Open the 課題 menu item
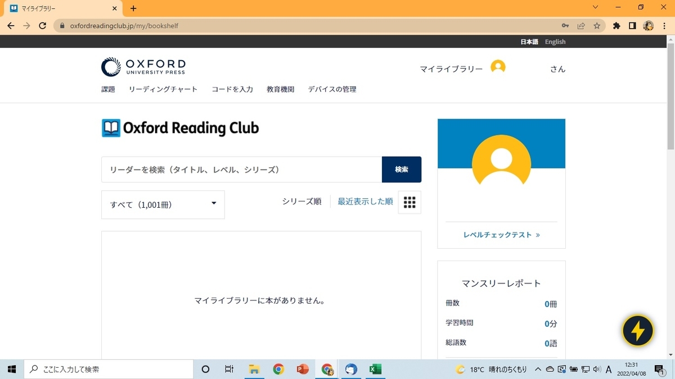This screenshot has width=675, height=379. pos(108,89)
